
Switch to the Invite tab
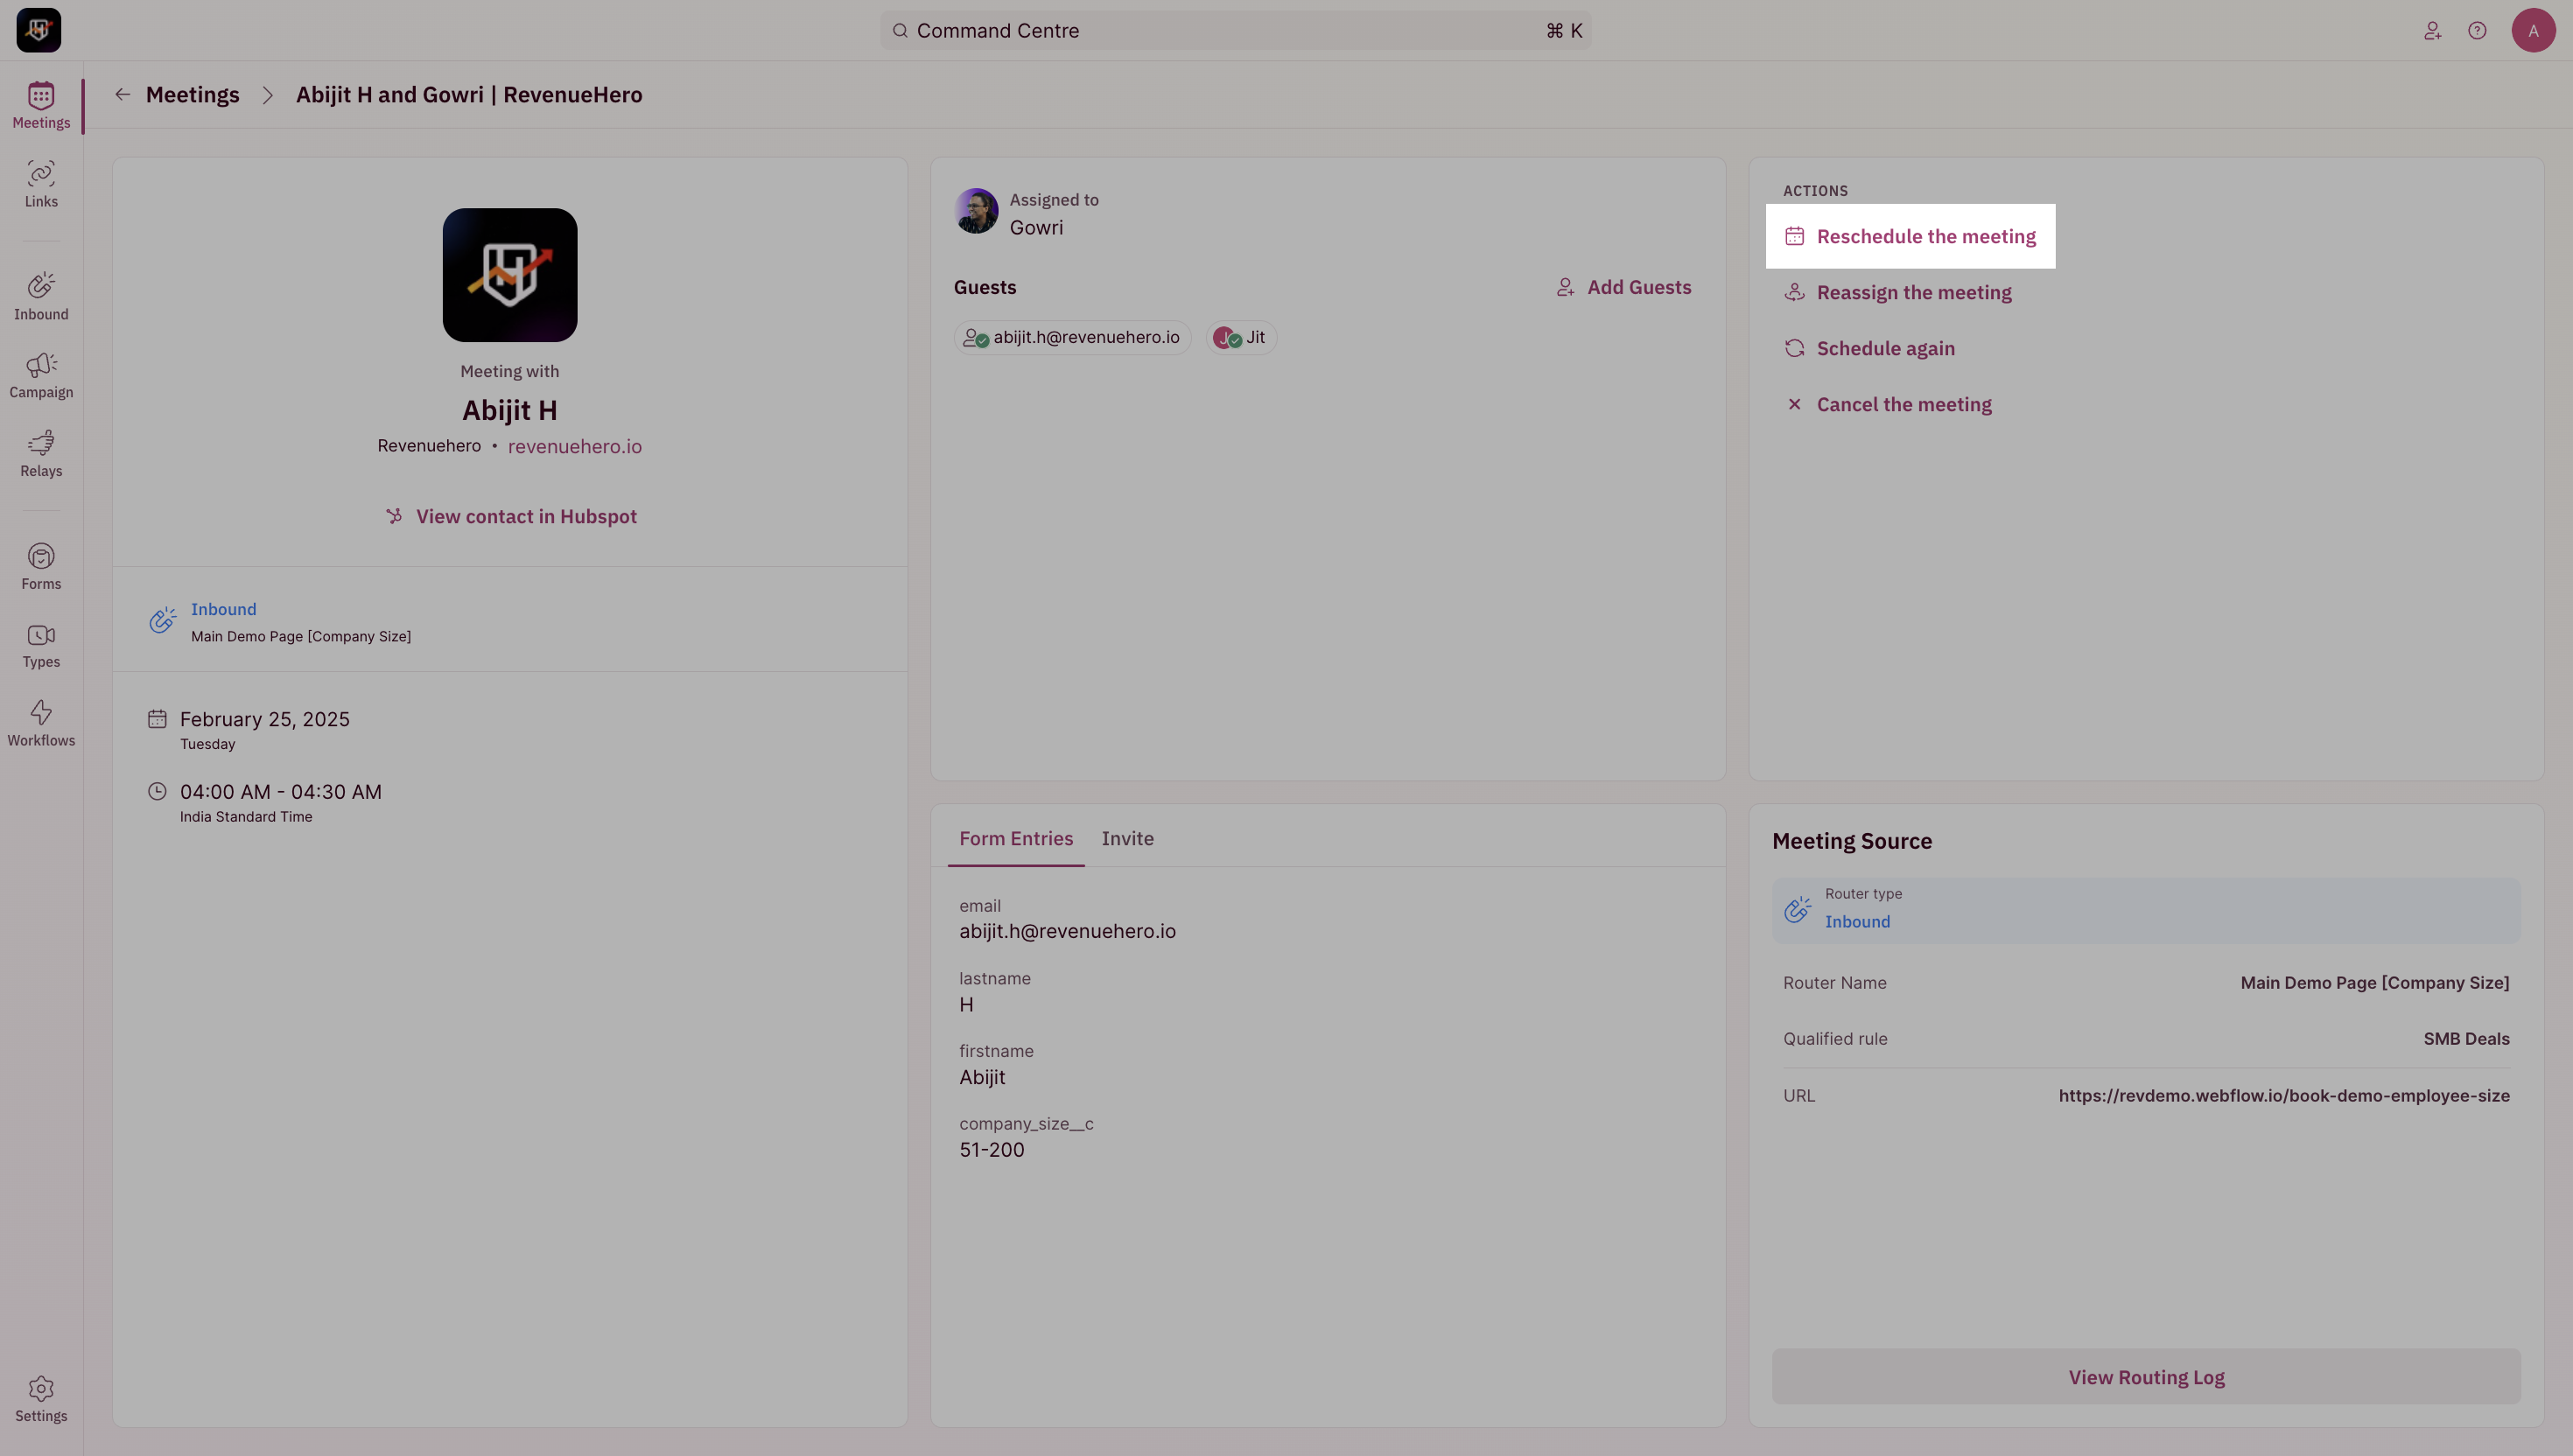tap(1127, 838)
